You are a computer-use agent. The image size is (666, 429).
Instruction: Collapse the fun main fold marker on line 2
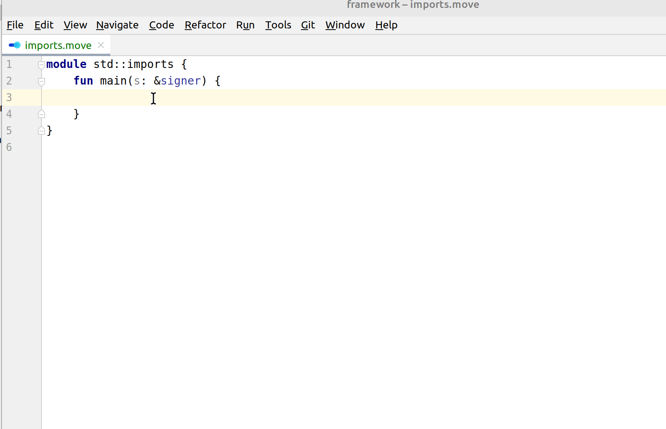[x=41, y=81]
